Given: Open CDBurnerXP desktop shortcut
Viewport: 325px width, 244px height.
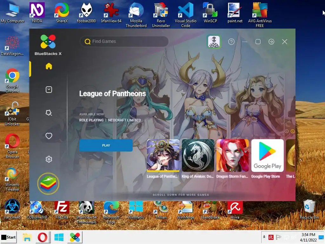Looking at the screenshot, I should click(37, 210).
